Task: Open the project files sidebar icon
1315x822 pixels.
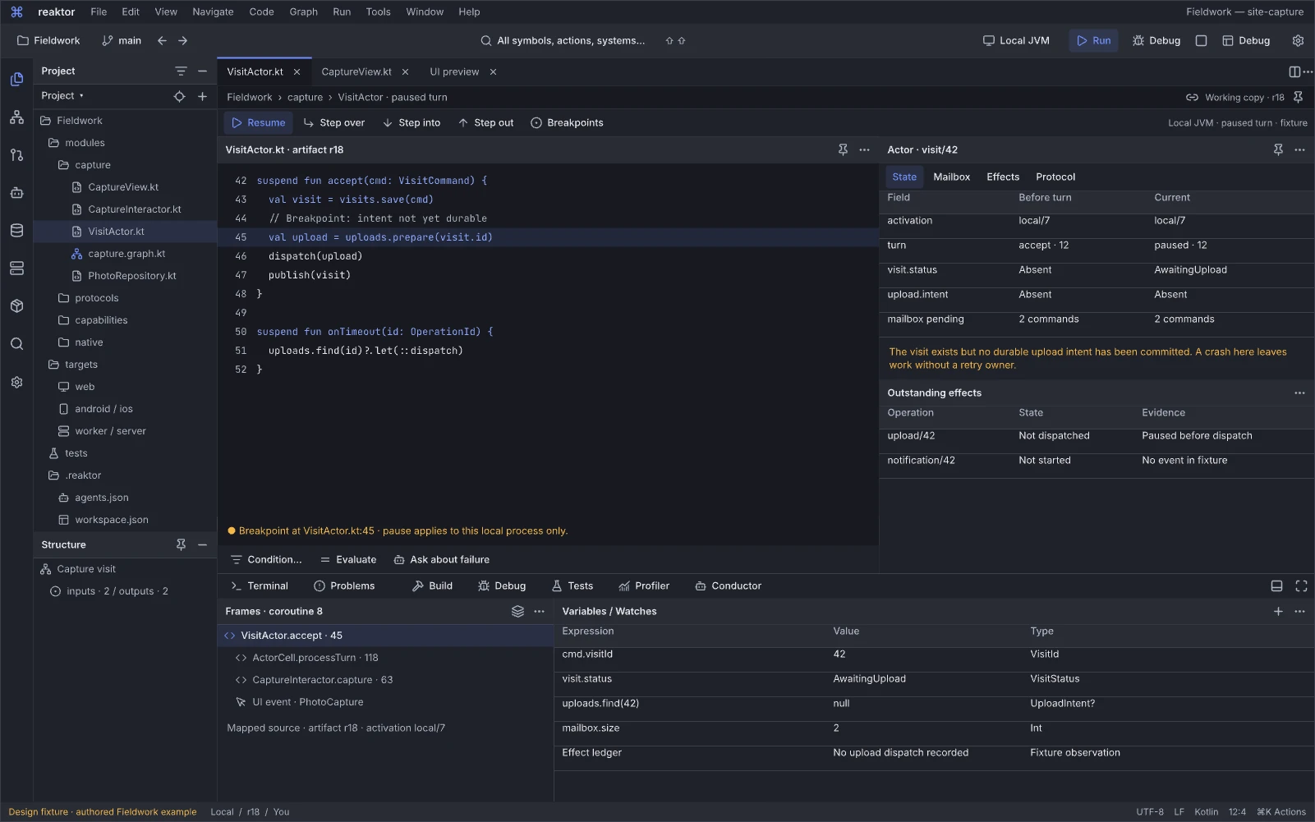Action: [x=16, y=80]
